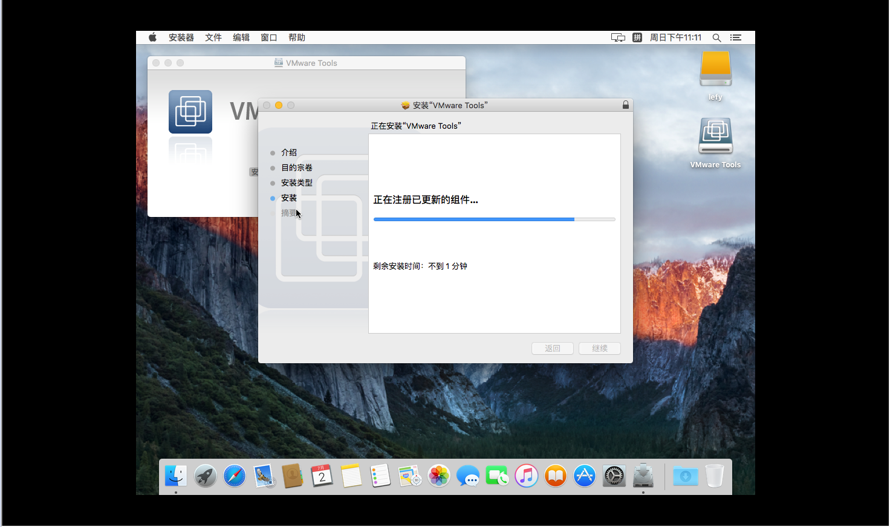Click the installation progress bar
890x527 pixels.
click(x=495, y=219)
